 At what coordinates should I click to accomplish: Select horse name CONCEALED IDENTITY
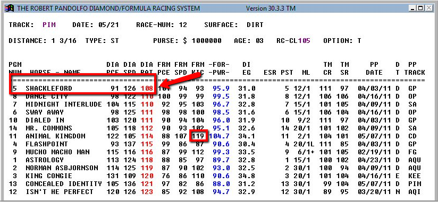64,184
